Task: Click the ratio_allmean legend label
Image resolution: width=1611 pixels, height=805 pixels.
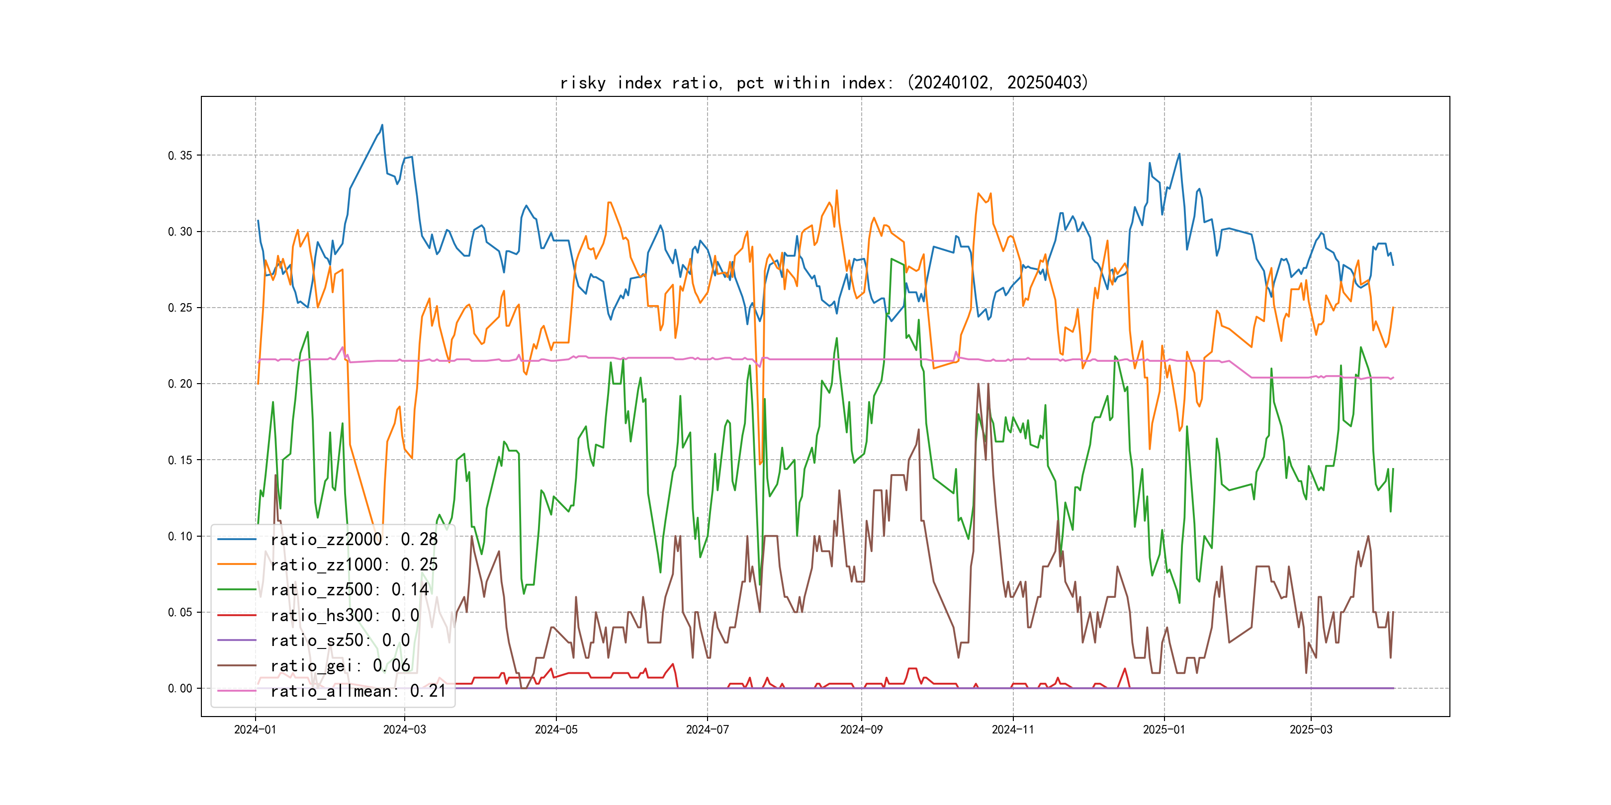Action: point(358,691)
